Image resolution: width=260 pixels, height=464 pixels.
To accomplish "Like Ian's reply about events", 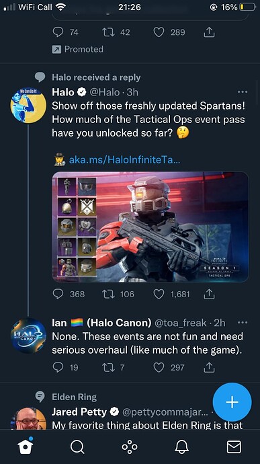I will pos(159,367).
